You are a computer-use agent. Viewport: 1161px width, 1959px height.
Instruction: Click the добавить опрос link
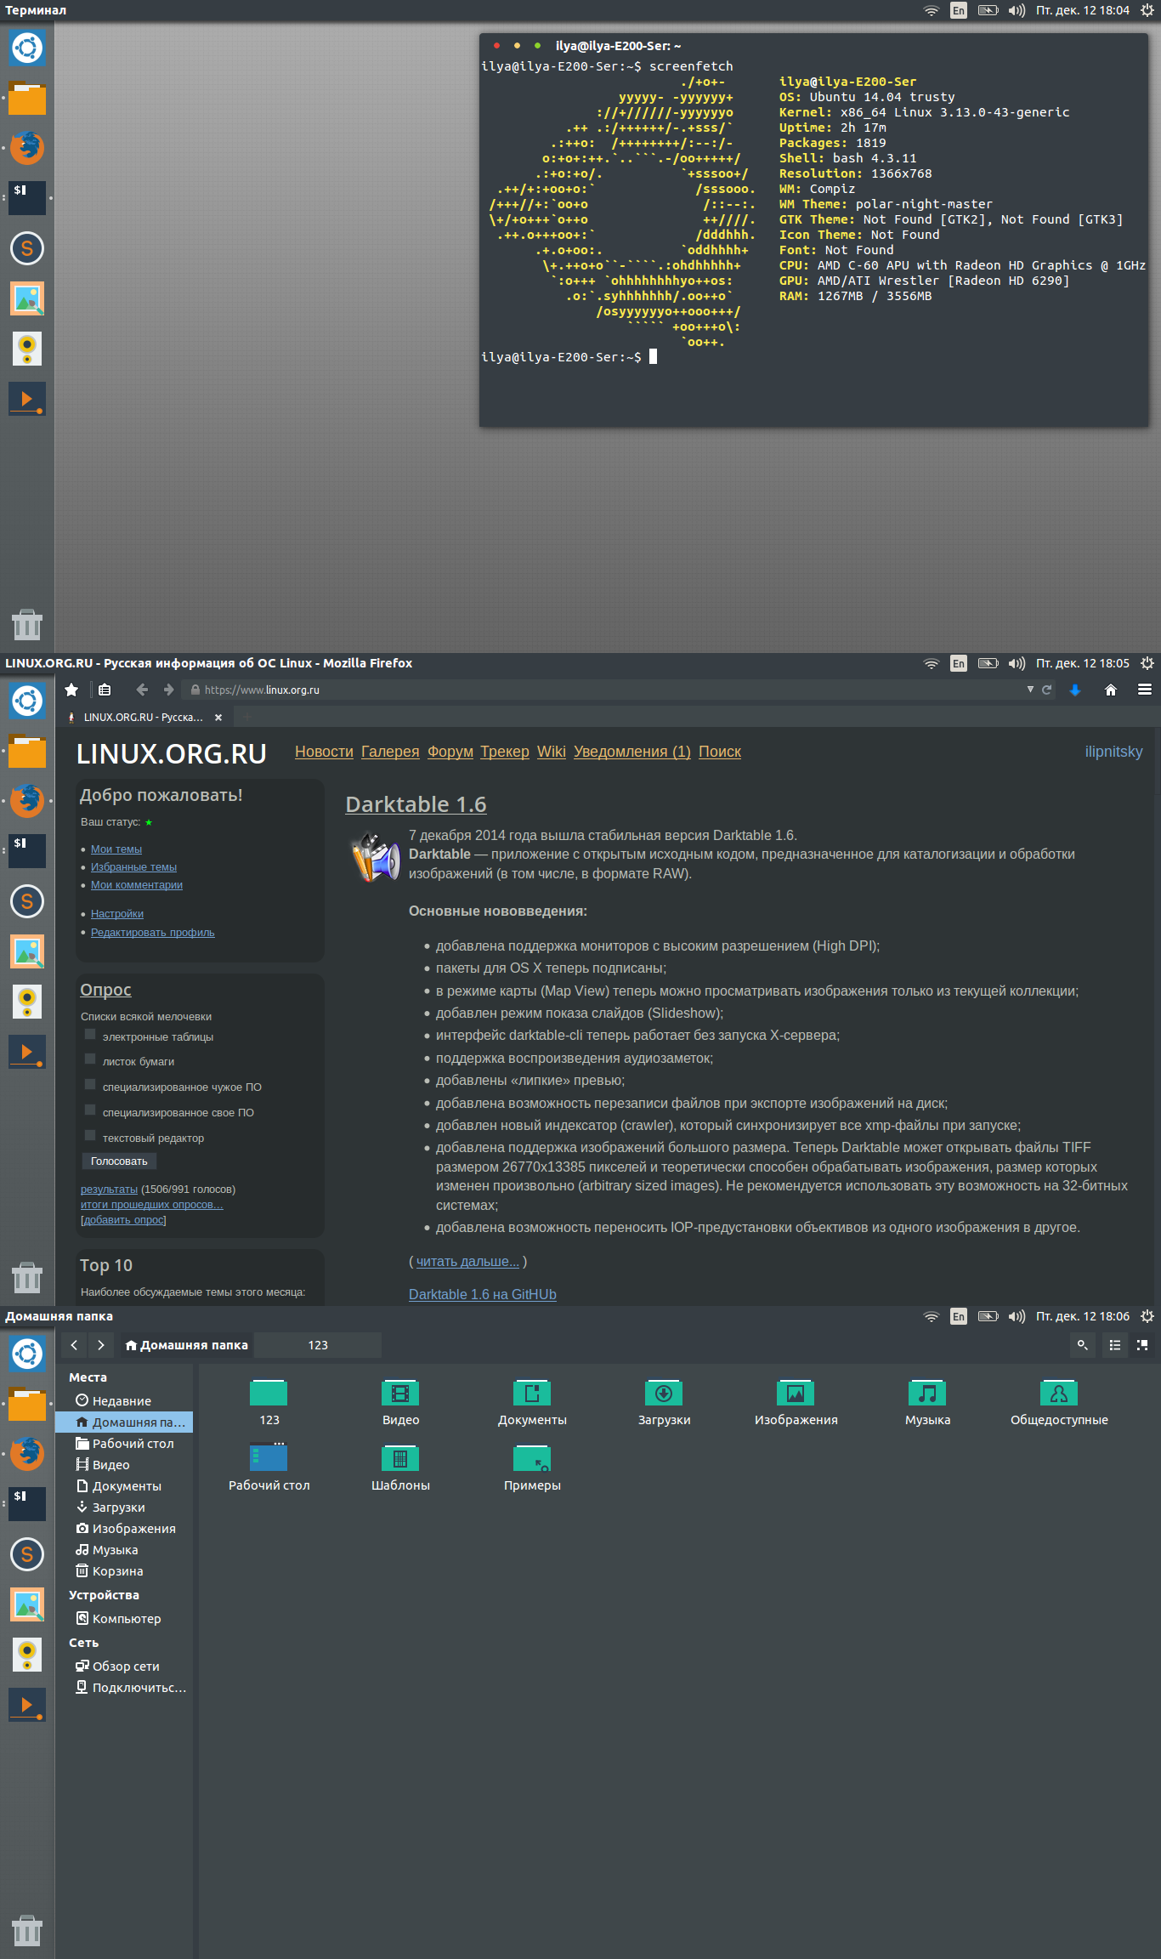click(123, 1219)
